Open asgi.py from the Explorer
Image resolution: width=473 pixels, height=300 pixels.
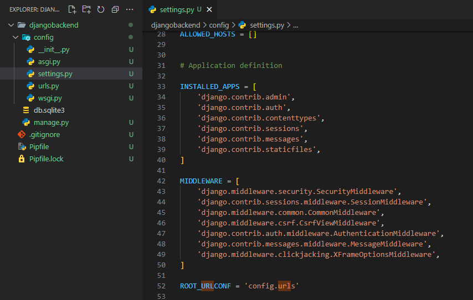49,62
